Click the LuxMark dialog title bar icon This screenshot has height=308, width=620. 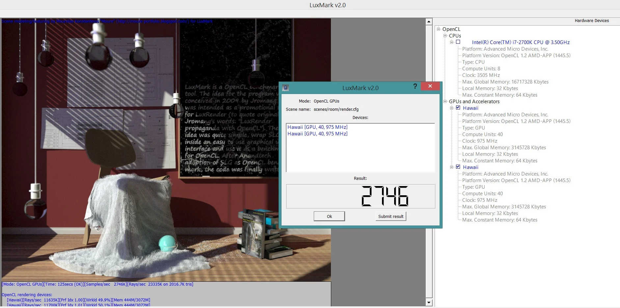click(285, 88)
